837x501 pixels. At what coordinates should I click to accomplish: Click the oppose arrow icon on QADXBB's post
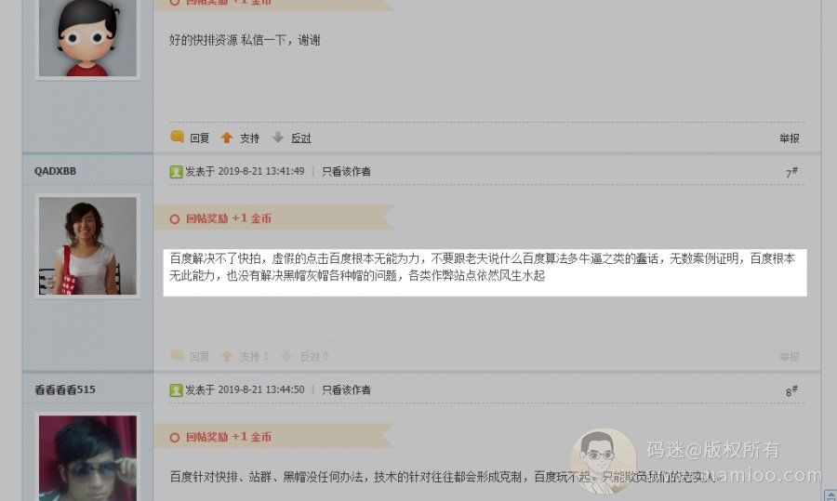pos(286,356)
